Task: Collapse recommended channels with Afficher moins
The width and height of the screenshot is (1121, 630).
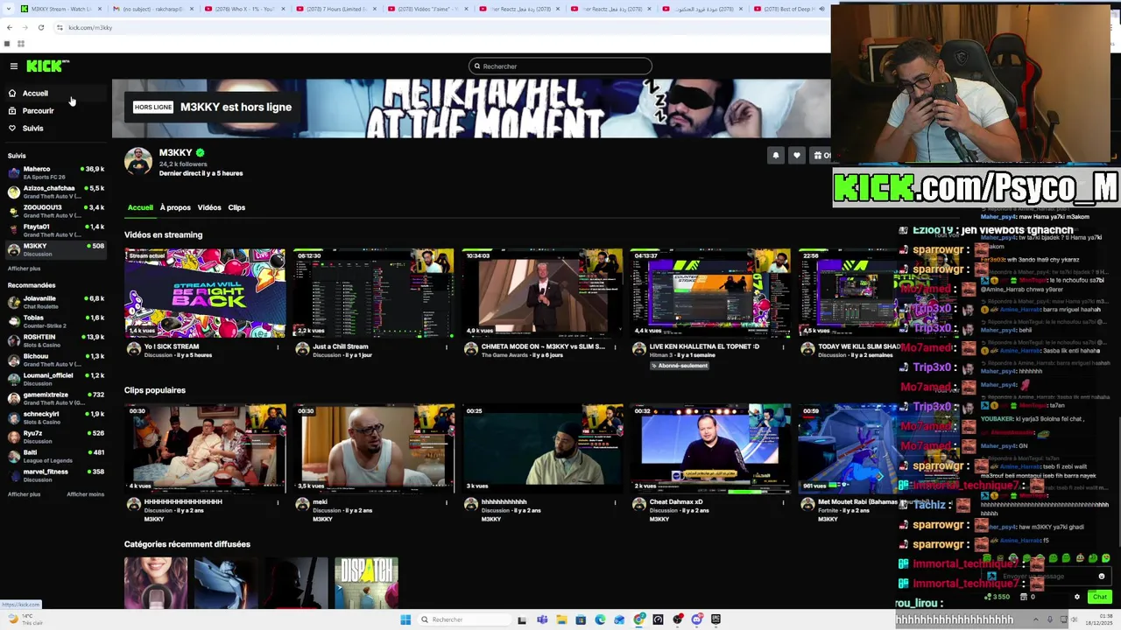Action: click(x=86, y=494)
